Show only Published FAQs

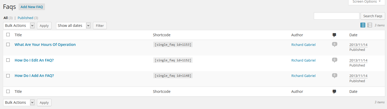click(x=25, y=18)
